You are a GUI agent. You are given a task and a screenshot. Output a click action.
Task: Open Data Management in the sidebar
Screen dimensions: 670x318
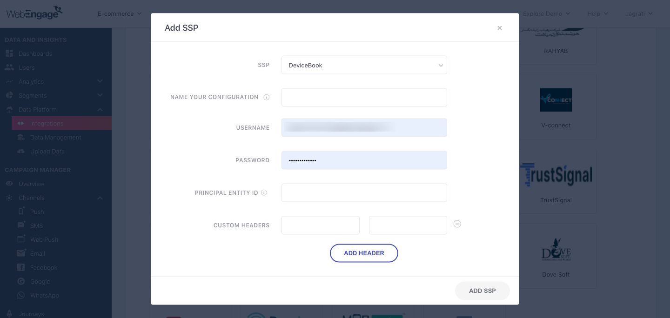[x=55, y=137]
